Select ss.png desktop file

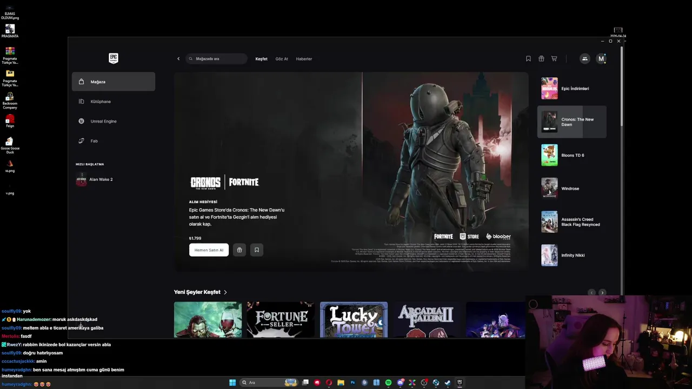point(10,166)
